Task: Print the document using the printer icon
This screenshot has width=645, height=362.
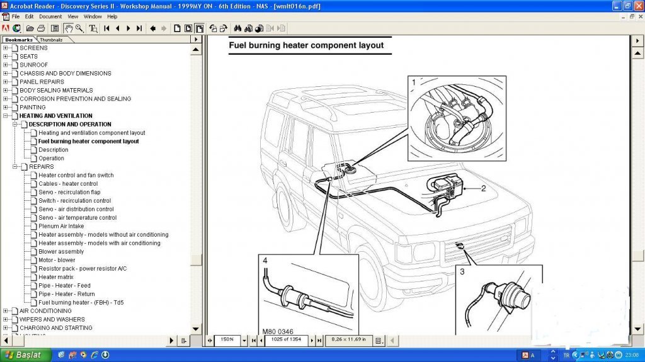Action: tap(41, 28)
